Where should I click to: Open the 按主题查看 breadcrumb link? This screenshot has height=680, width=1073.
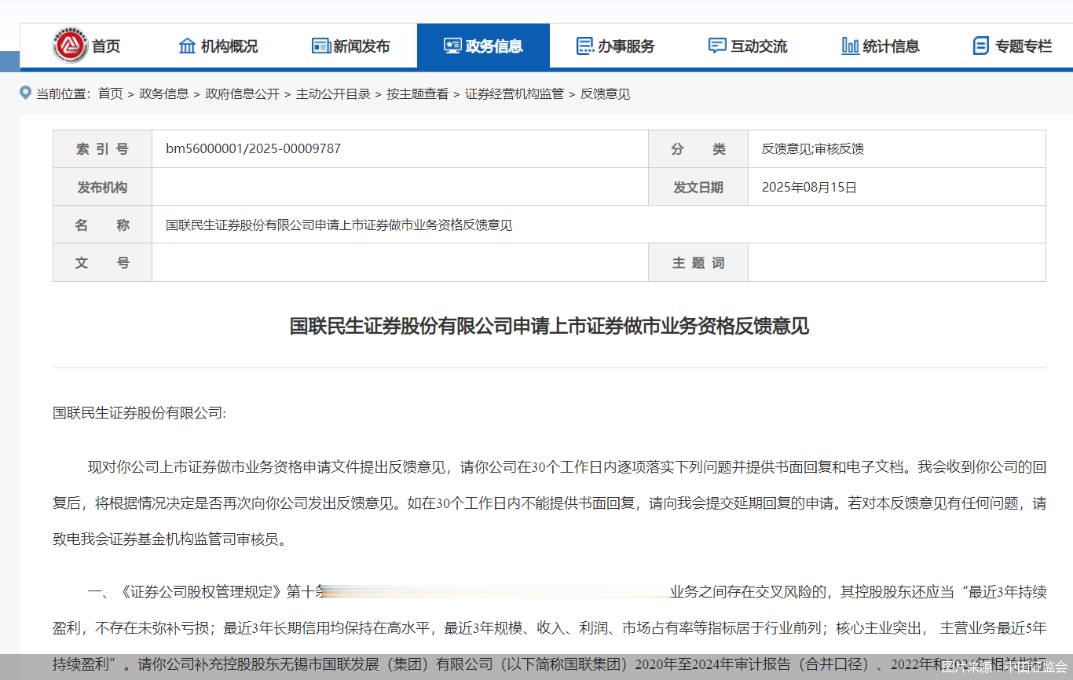pyautogui.click(x=417, y=94)
